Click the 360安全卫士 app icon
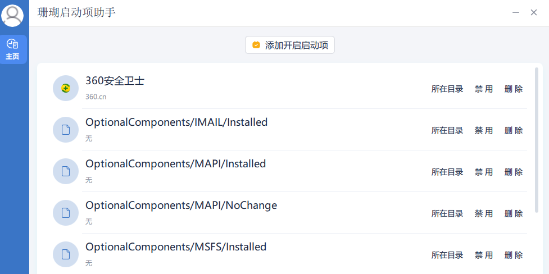 click(x=66, y=88)
